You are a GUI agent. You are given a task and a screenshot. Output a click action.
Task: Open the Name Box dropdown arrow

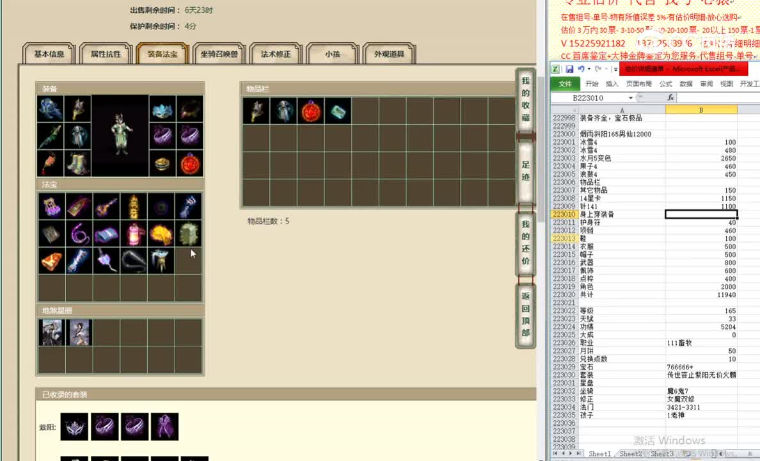(x=631, y=98)
